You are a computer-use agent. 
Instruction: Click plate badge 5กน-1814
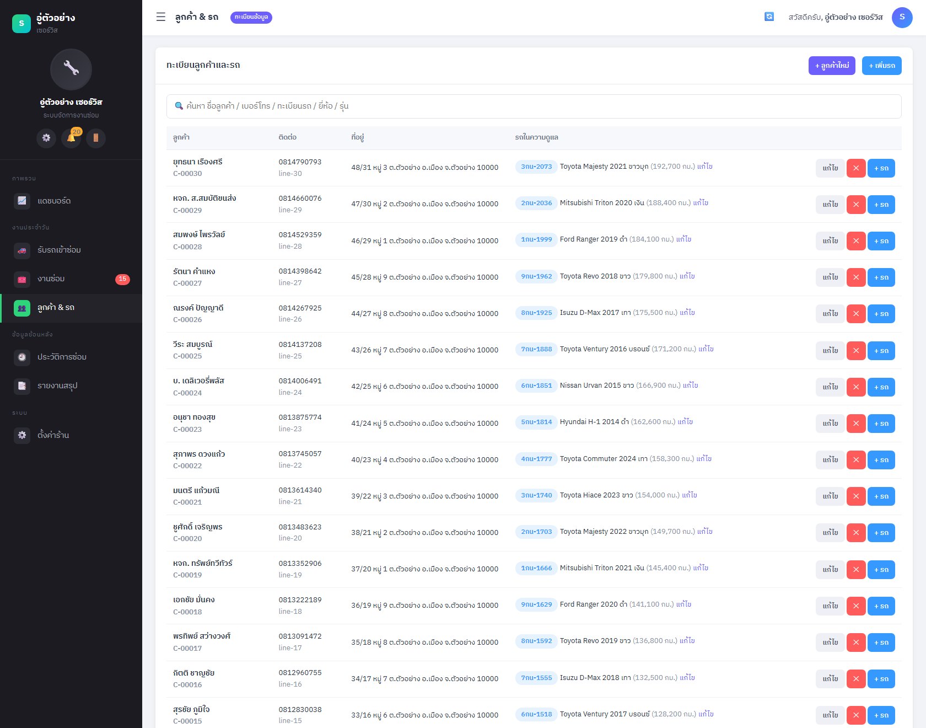pyautogui.click(x=536, y=422)
